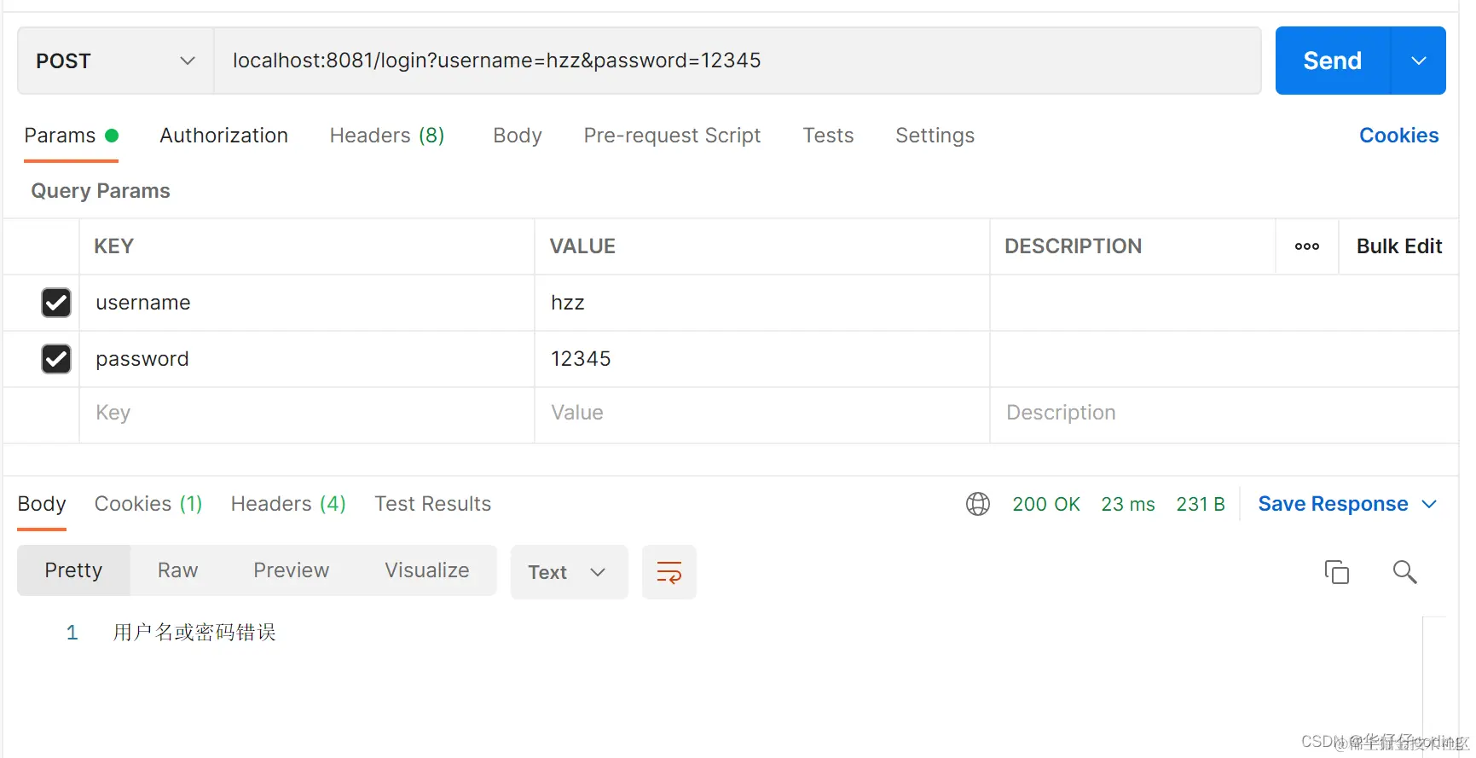1476x758 pixels.
Task: Click the 12345 value cell
Action: (x=762, y=359)
